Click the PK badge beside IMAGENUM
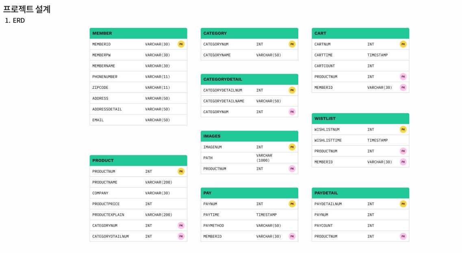 [x=292, y=147]
